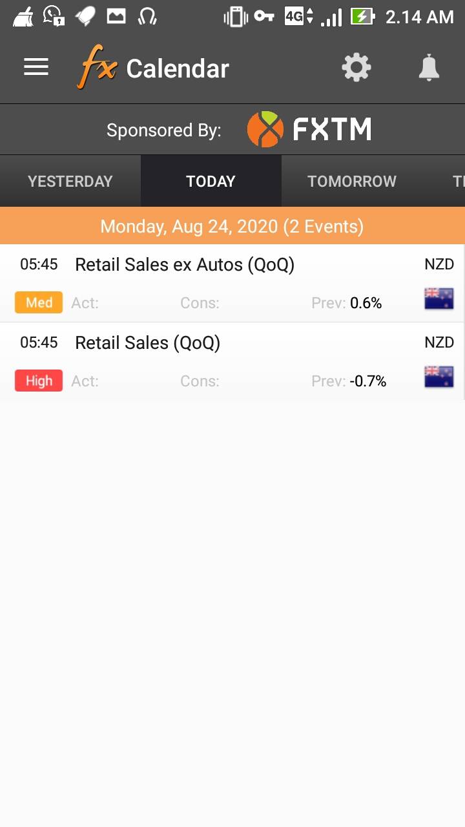Open the Retail Sales (QoQ) event
Viewport: 465px width, 827px height.
pos(148,343)
